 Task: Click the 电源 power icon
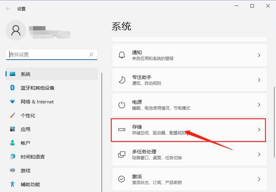(122, 105)
